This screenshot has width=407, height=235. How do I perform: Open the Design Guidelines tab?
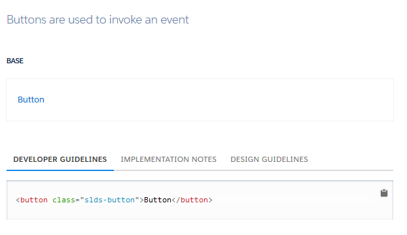point(269,159)
